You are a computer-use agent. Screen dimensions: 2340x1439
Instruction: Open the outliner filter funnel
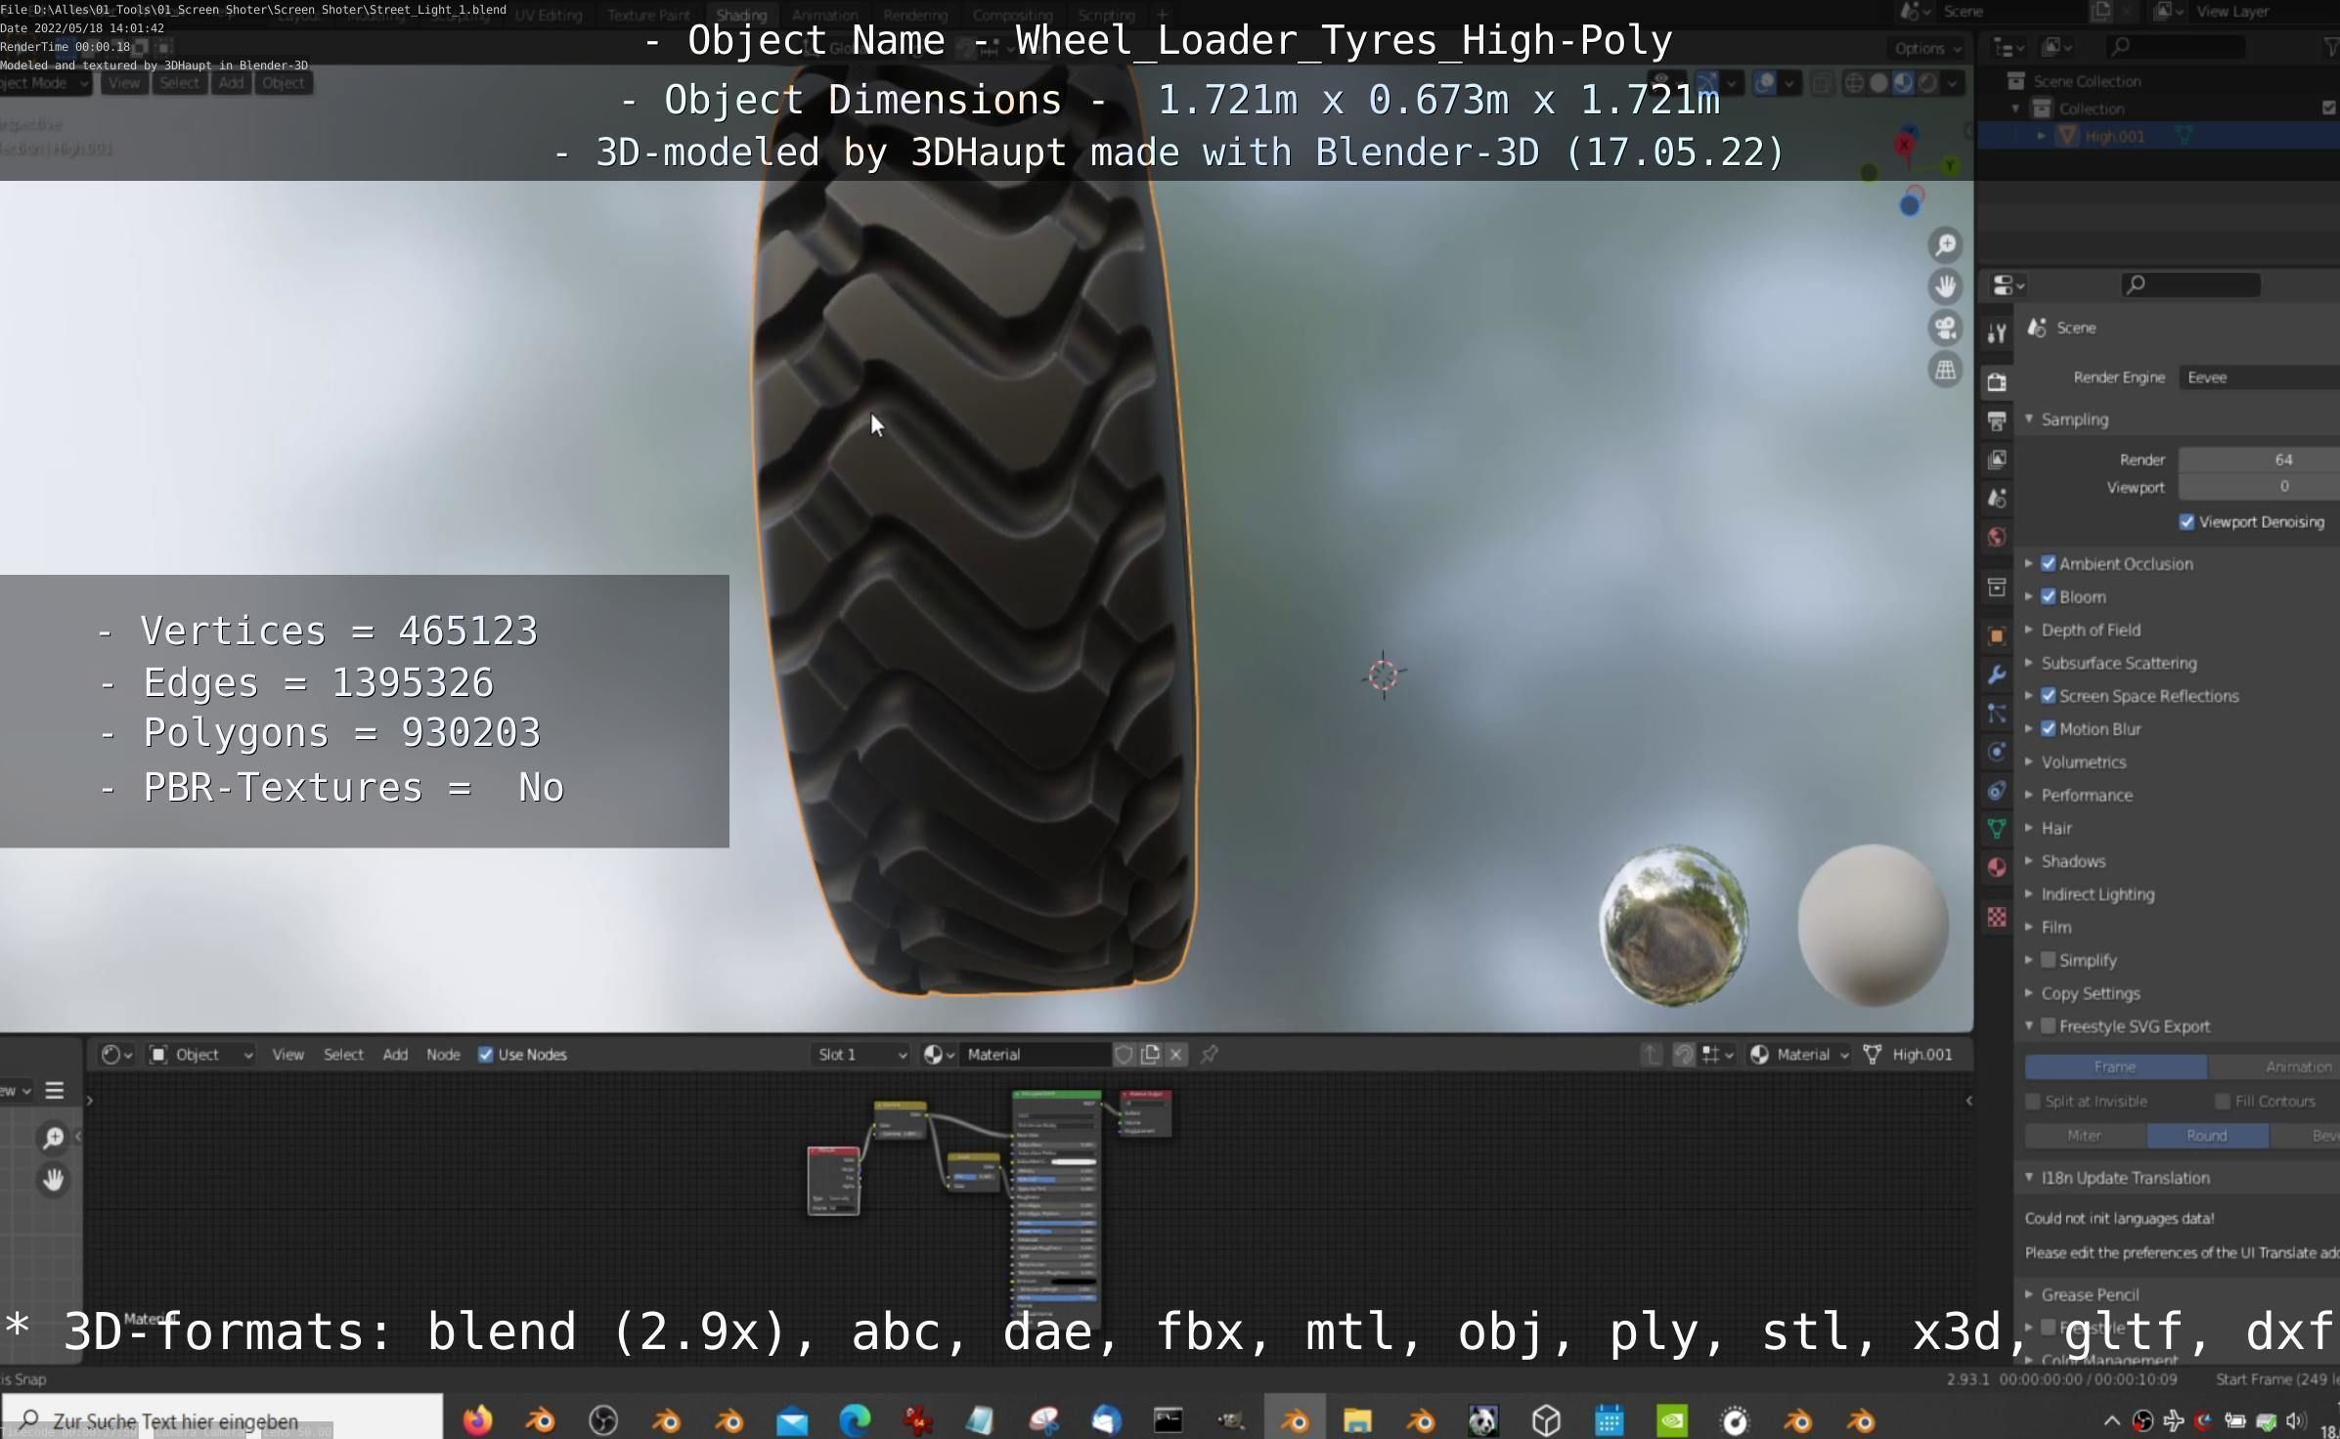2331,47
